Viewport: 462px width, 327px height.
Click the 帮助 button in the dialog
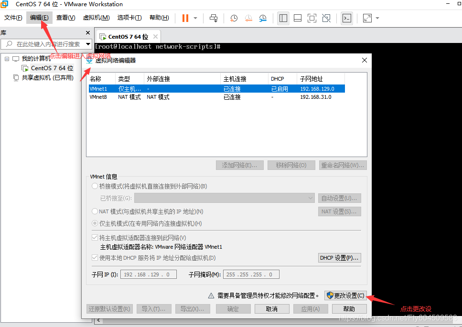click(x=349, y=309)
